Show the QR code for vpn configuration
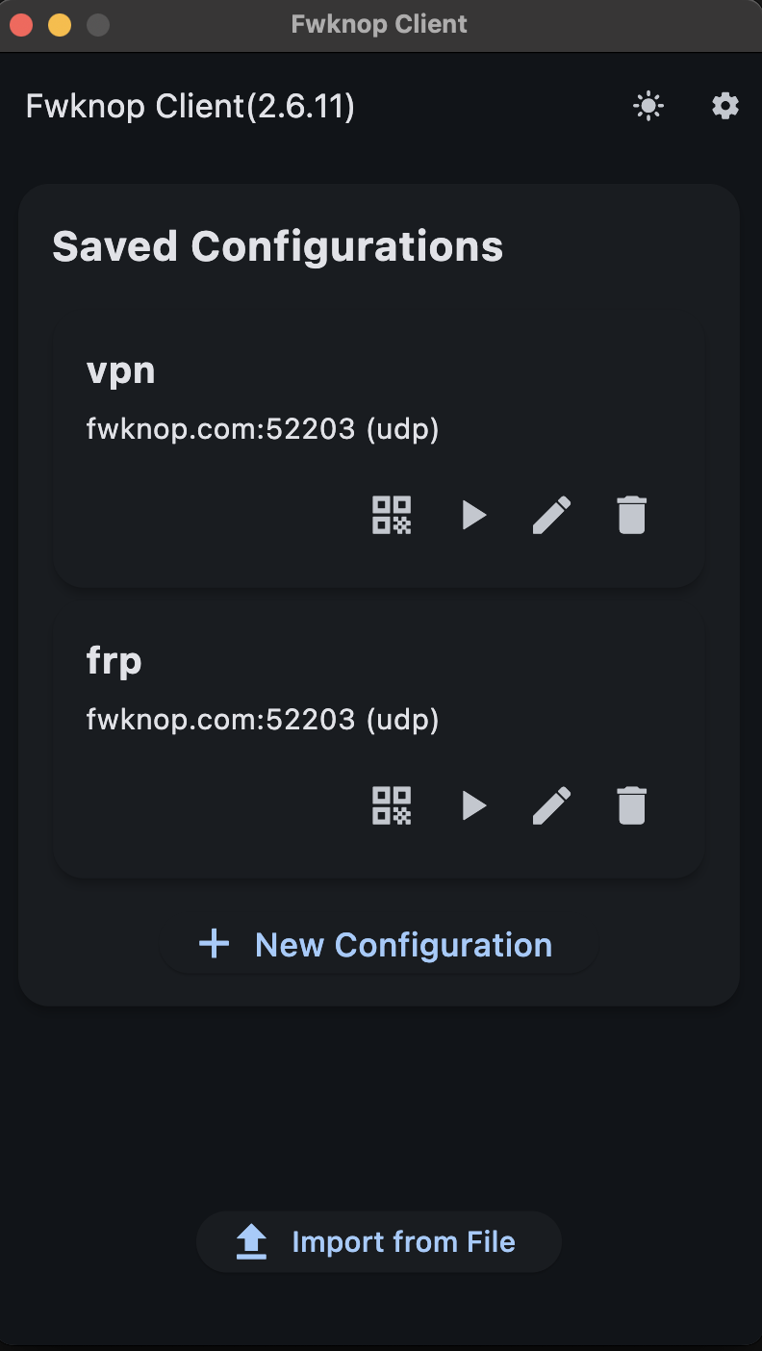This screenshot has height=1351, width=762. (x=392, y=515)
